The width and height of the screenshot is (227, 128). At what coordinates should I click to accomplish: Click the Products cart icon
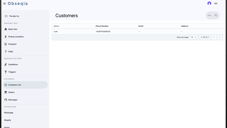[6, 44]
